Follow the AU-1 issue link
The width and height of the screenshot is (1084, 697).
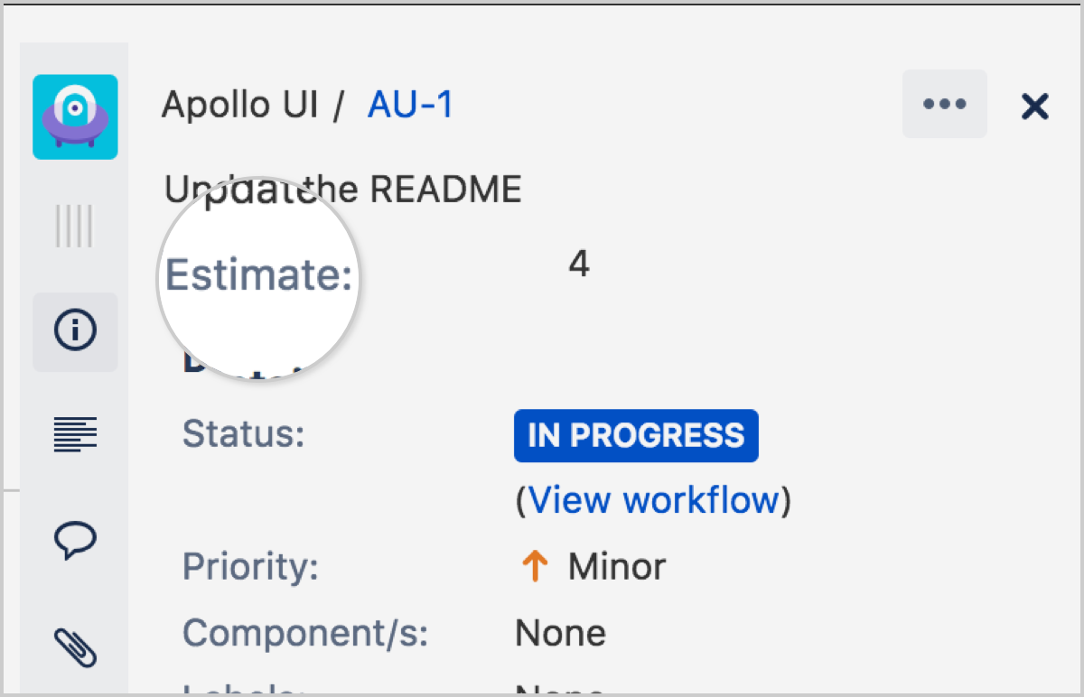point(409,104)
